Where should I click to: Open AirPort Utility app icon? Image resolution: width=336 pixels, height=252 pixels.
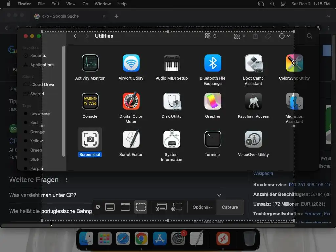[x=131, y=63]
